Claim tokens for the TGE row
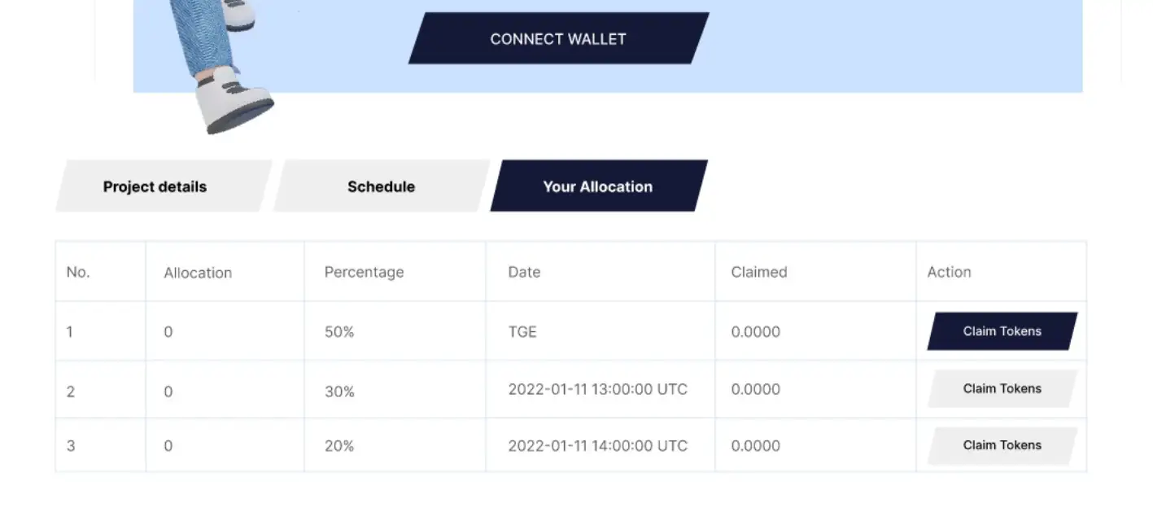This screenshot has height=529, width=1153. 1002,331
